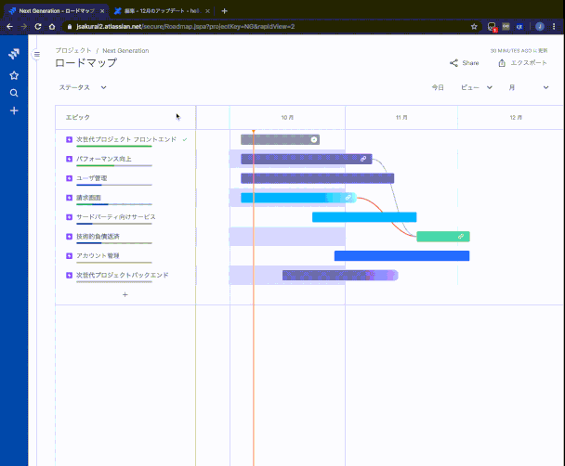Click epic icon beside アカウント管理

click(69, 256)
